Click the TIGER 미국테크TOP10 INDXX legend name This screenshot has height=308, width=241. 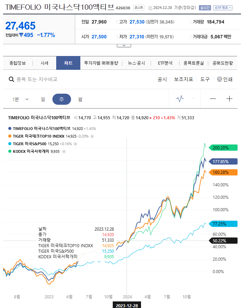click(39, 136)
